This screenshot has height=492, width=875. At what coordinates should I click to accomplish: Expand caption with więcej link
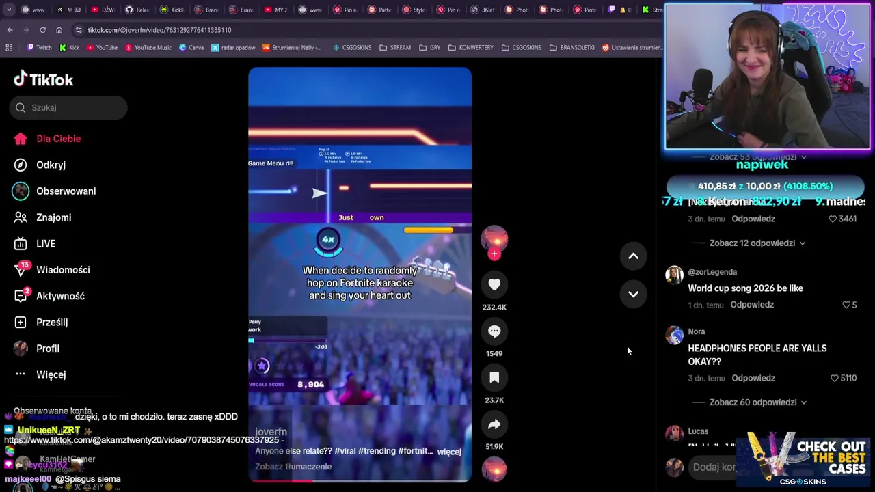click(x=449, y=452)
